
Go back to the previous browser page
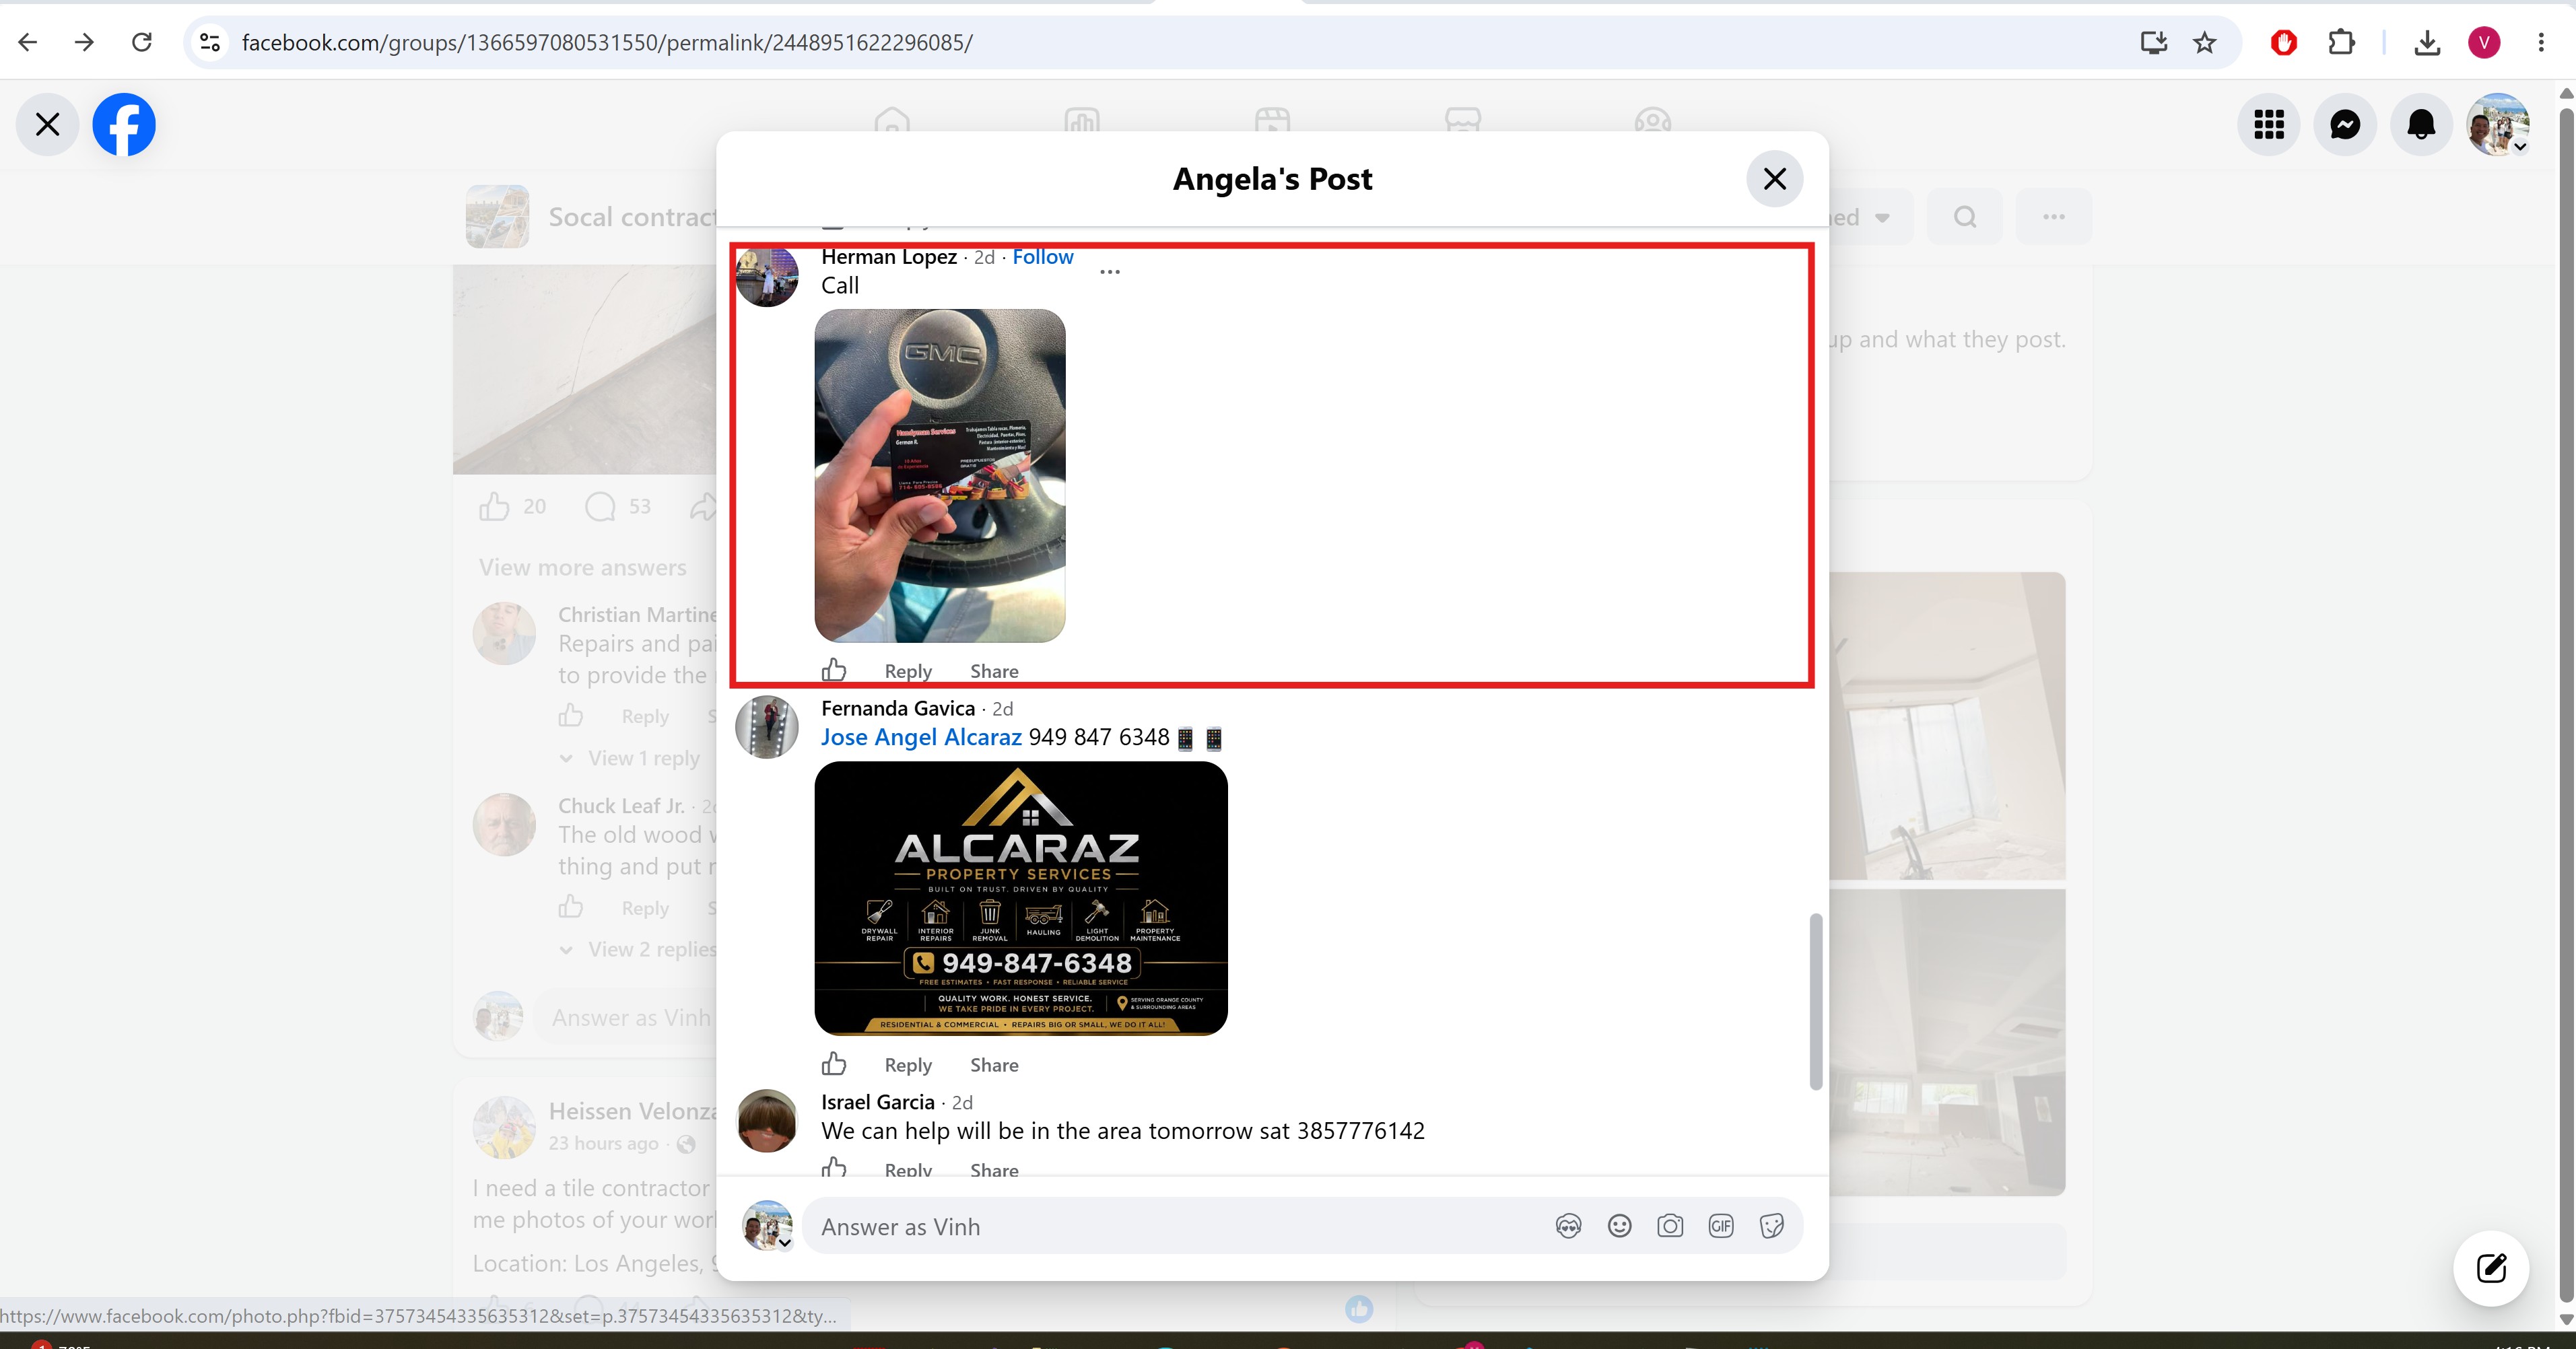pyautogui.click(x=28, y=42)
